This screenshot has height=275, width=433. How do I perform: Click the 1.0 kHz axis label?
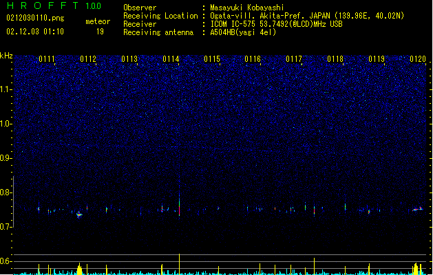(6, 124)
